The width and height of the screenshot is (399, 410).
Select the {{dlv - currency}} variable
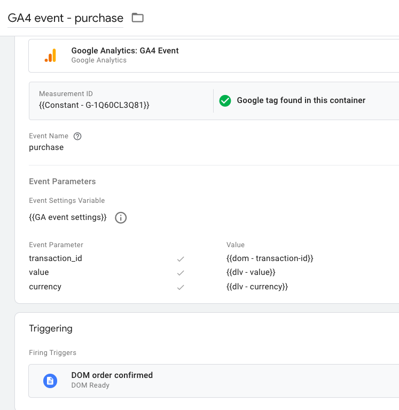point(257,287)
